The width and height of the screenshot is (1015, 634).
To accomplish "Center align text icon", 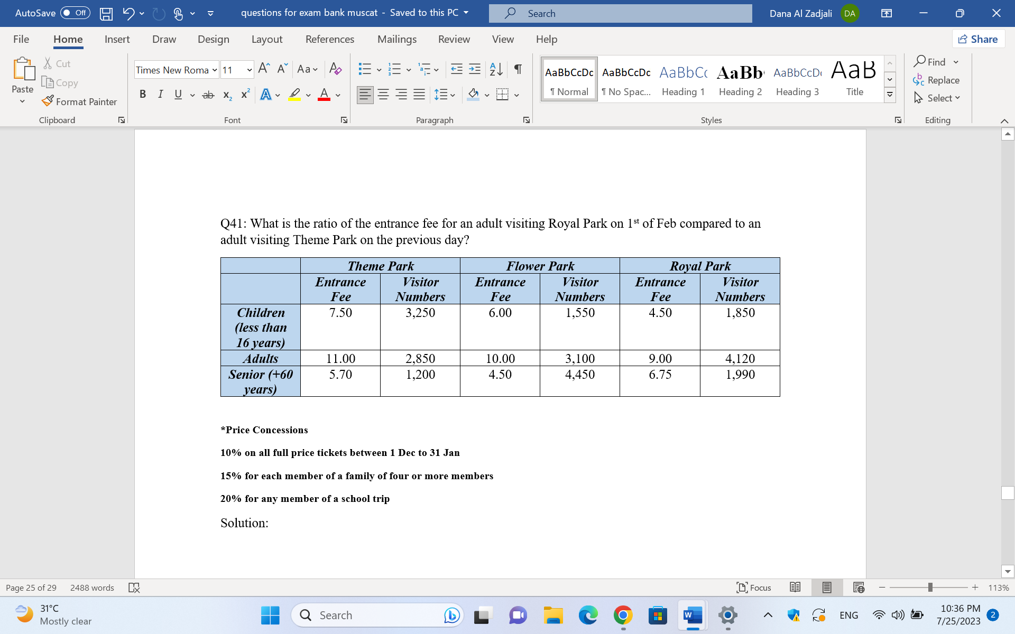I will pyautogui.click(x=383, y=95).
